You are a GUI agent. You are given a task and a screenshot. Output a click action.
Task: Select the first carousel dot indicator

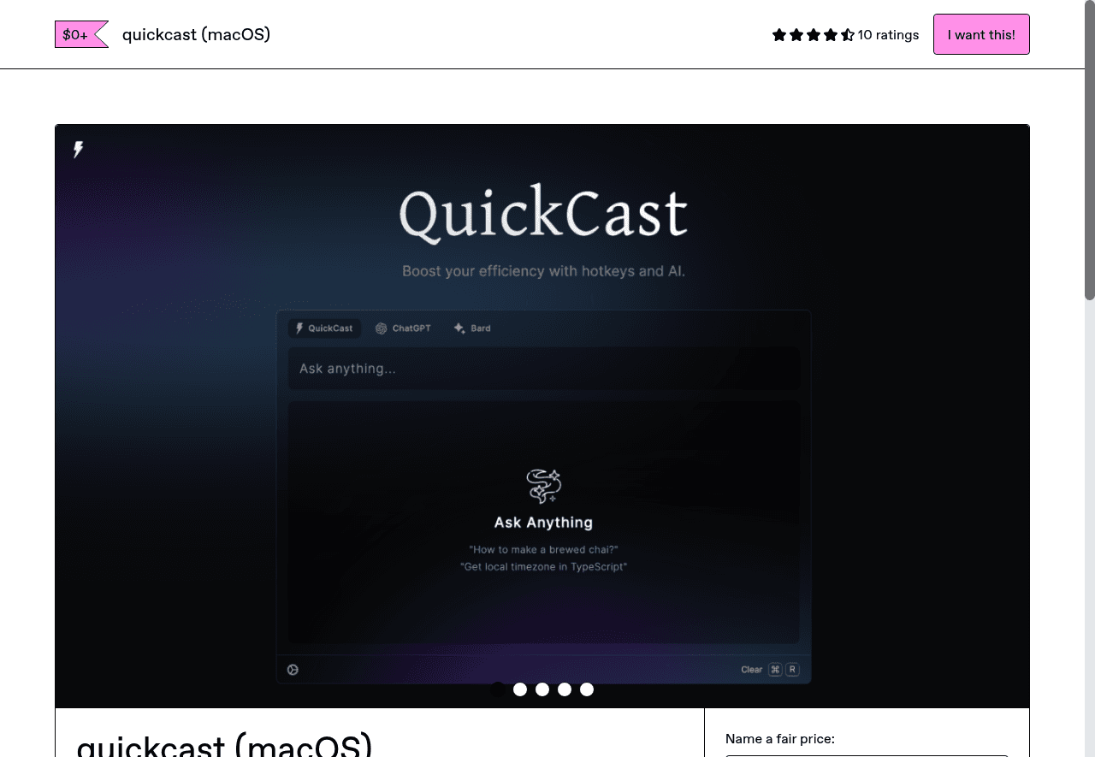pos(498,689)
